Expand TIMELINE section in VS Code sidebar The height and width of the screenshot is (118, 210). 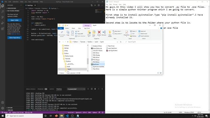click(10, 110)
